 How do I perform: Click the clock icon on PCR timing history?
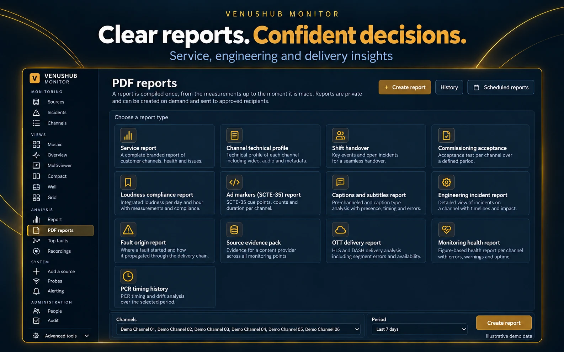pyautogui.click(x=128, y=276)
